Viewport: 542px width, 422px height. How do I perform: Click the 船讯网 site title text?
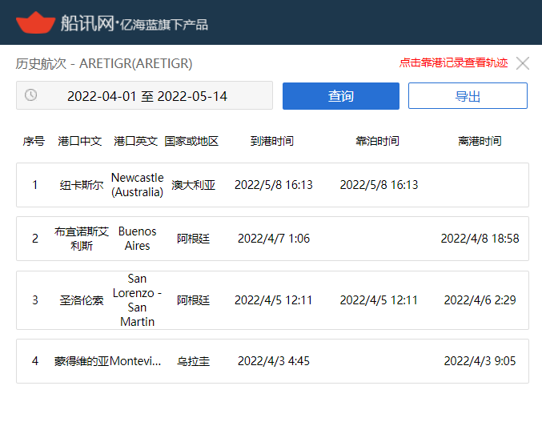pos(86,23)
